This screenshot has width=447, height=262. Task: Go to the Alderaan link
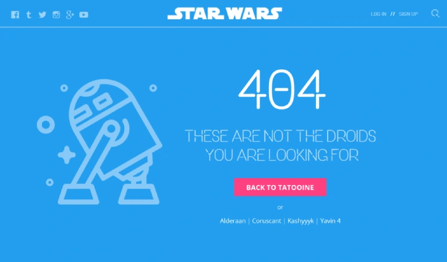(233, 221)
